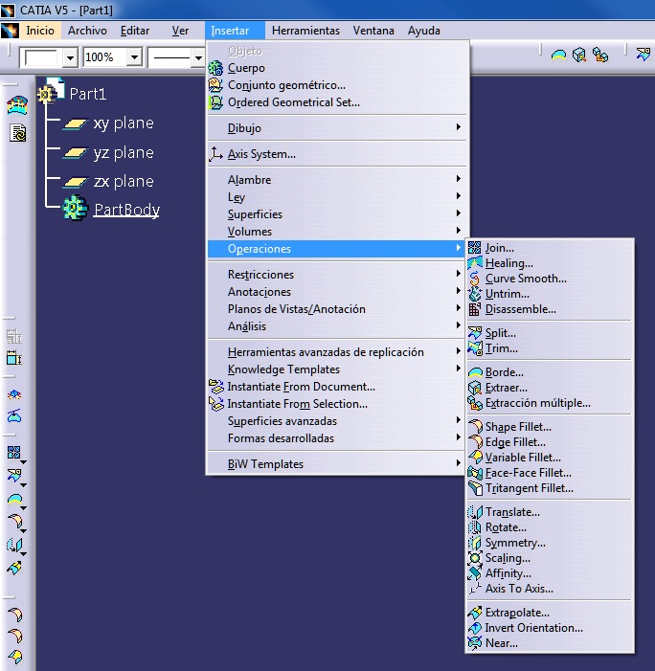The height and width of the screenshot is (671, 655).
Task: Click the Extracción múltiple icon
Action: (x=474, y=403)
